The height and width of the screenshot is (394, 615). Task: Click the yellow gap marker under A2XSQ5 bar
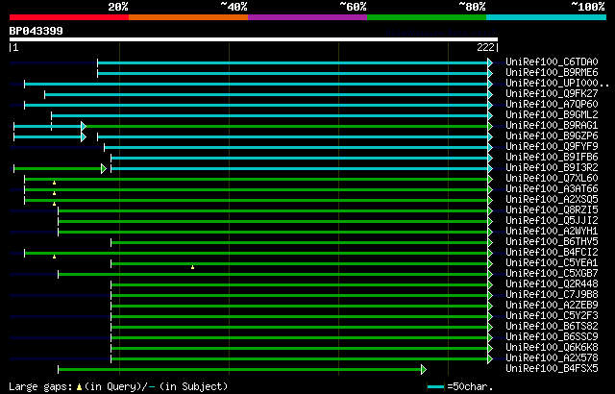pos(54,204)
